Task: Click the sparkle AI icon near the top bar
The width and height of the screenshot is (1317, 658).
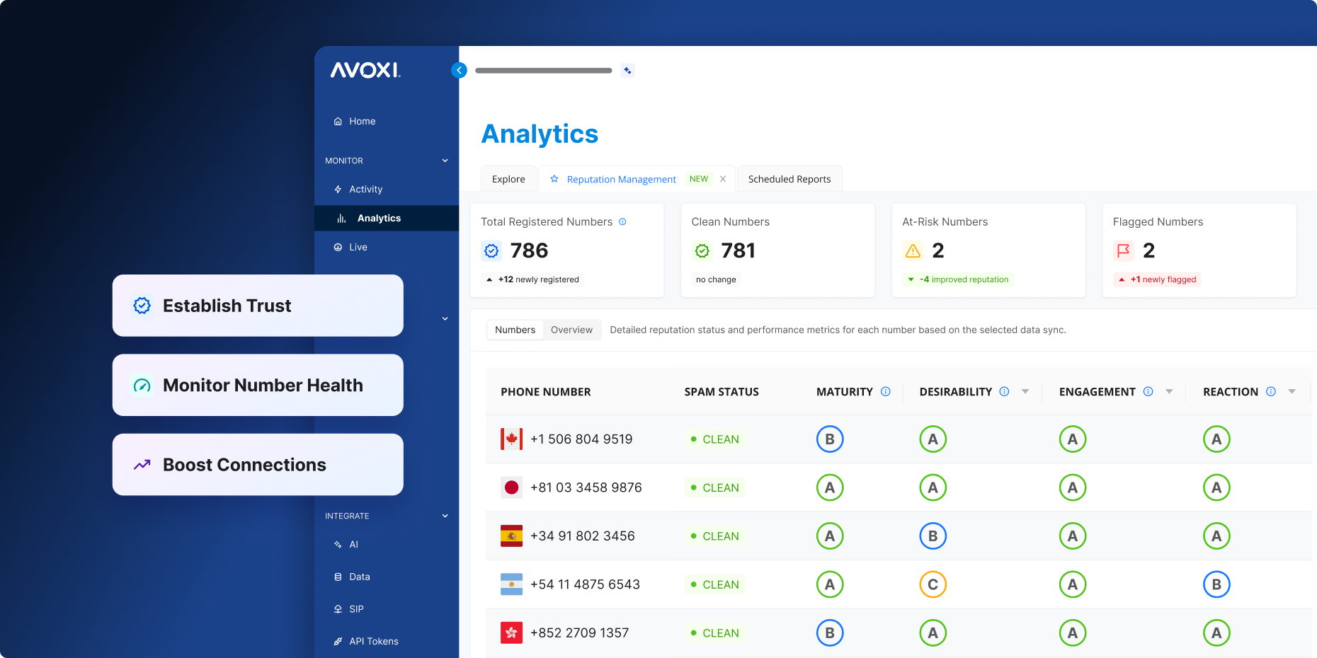Action: tap(627, 70)
